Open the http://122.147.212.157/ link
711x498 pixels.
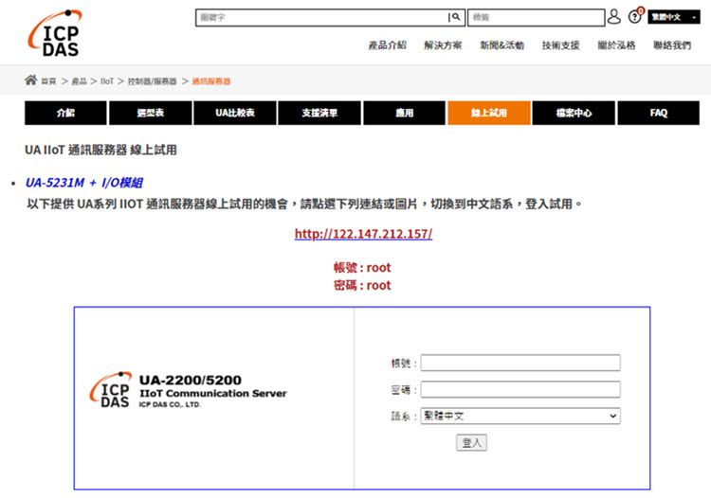[x=363, y=234]
